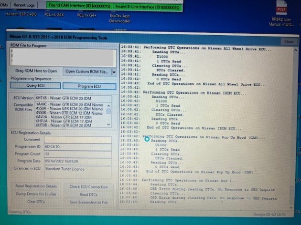Open EcuTek App Downloader desktop shortcut
The image size is (301, 225).
pos(120,19)
